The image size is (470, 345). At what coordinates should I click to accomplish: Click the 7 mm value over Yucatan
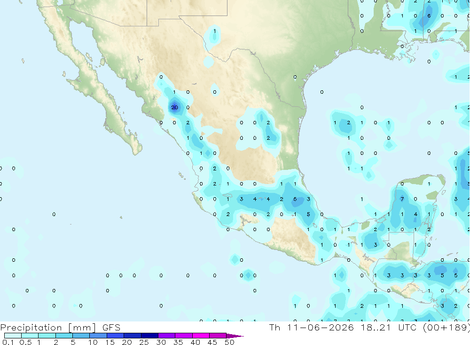coord(402,199)
